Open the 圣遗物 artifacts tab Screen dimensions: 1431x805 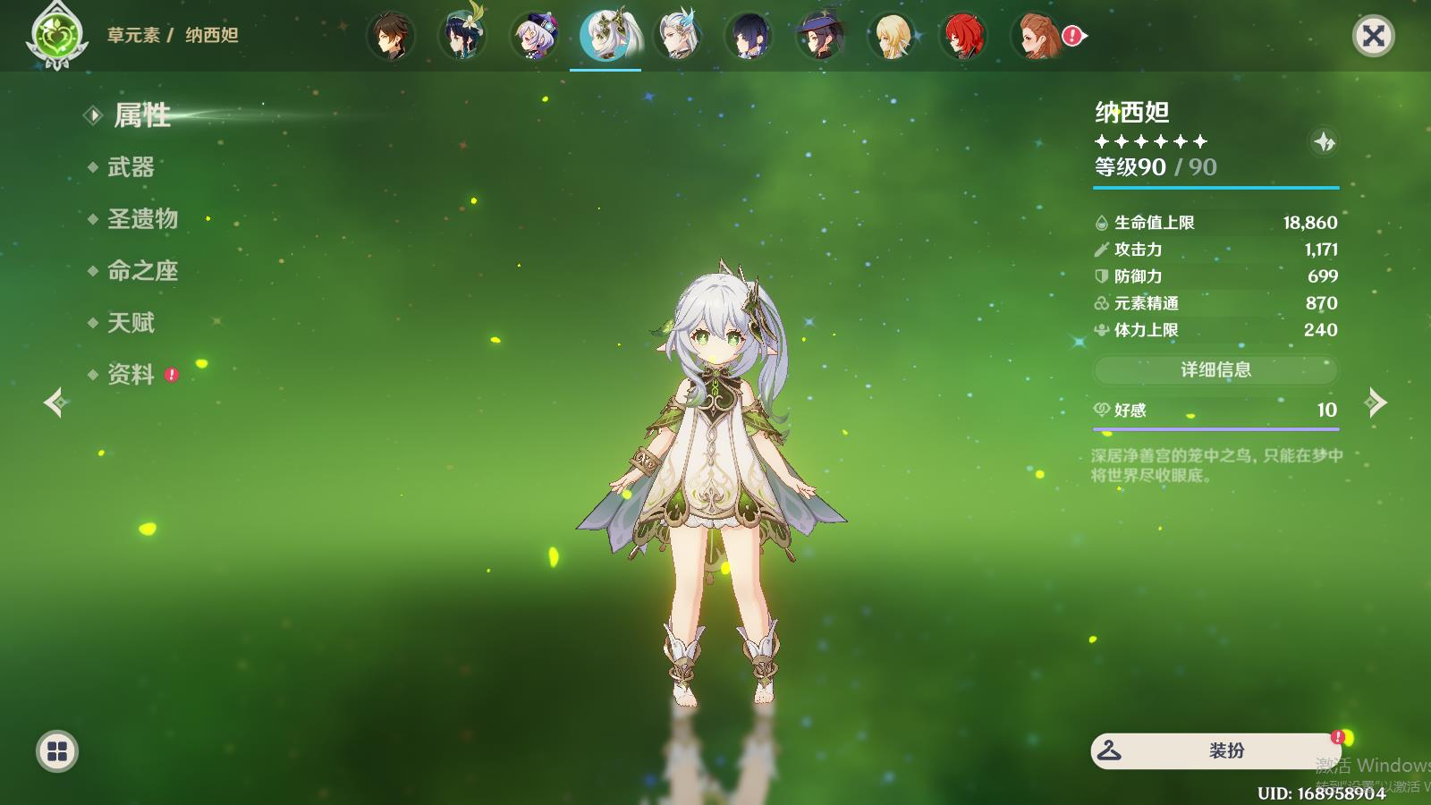click(142, 219)
